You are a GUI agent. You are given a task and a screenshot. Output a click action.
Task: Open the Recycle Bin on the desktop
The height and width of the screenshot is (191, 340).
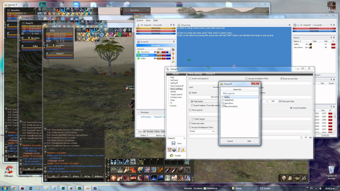pyautogui.click(x=331, y=172)
